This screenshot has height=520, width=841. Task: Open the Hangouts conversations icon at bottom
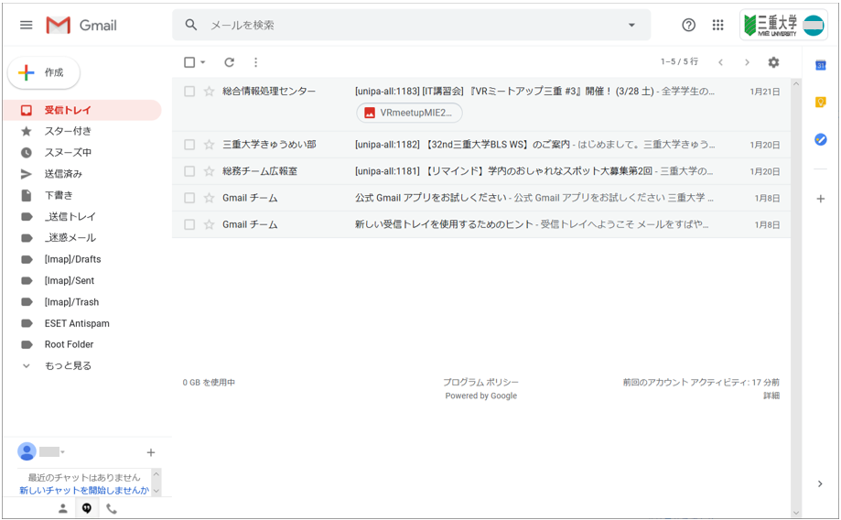click(87, 508)
